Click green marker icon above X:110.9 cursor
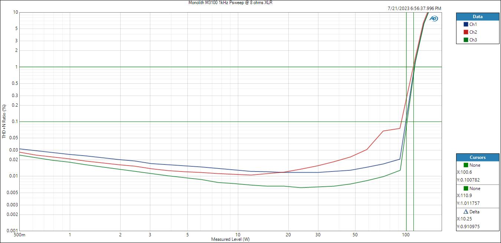This screenshot has height=243, width=501. pos(466,189)
